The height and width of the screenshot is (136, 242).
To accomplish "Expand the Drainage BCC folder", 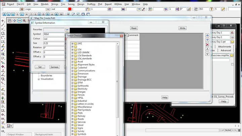I will (x=72, y=80).
